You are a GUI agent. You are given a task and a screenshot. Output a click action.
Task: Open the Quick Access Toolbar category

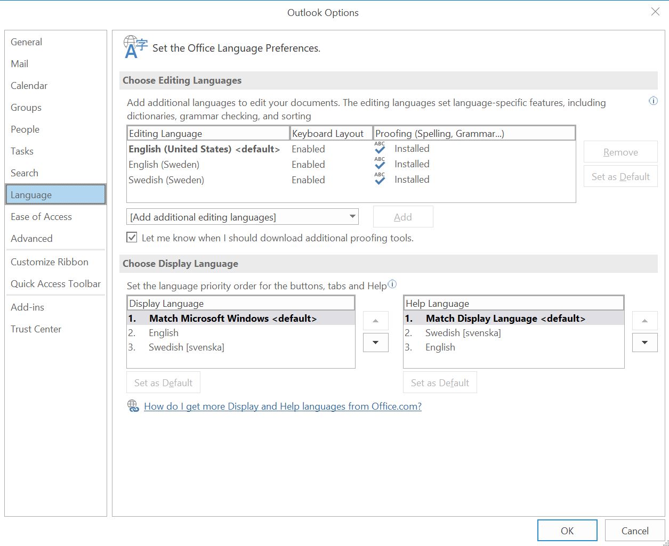point(55,284)
